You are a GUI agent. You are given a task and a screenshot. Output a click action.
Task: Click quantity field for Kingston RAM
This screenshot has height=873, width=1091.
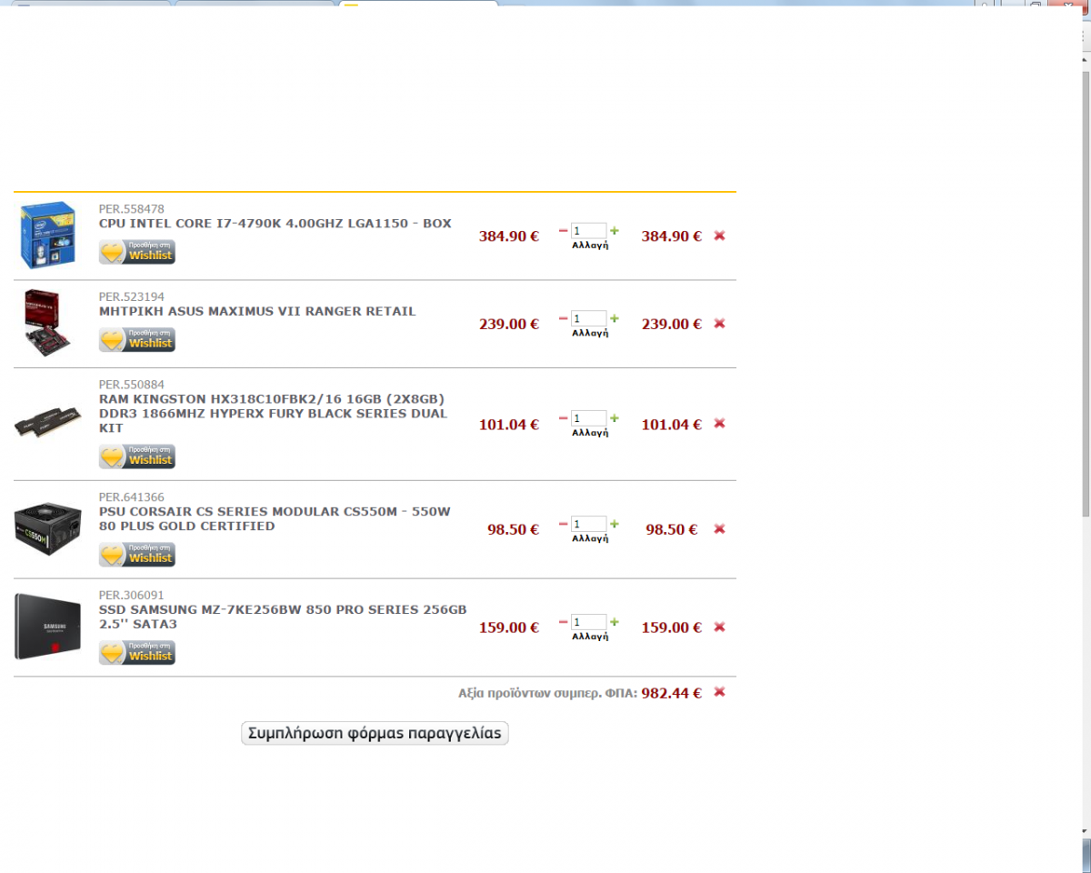[588, 419]
